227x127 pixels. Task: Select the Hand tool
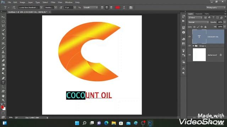click(x=3, y=96)
